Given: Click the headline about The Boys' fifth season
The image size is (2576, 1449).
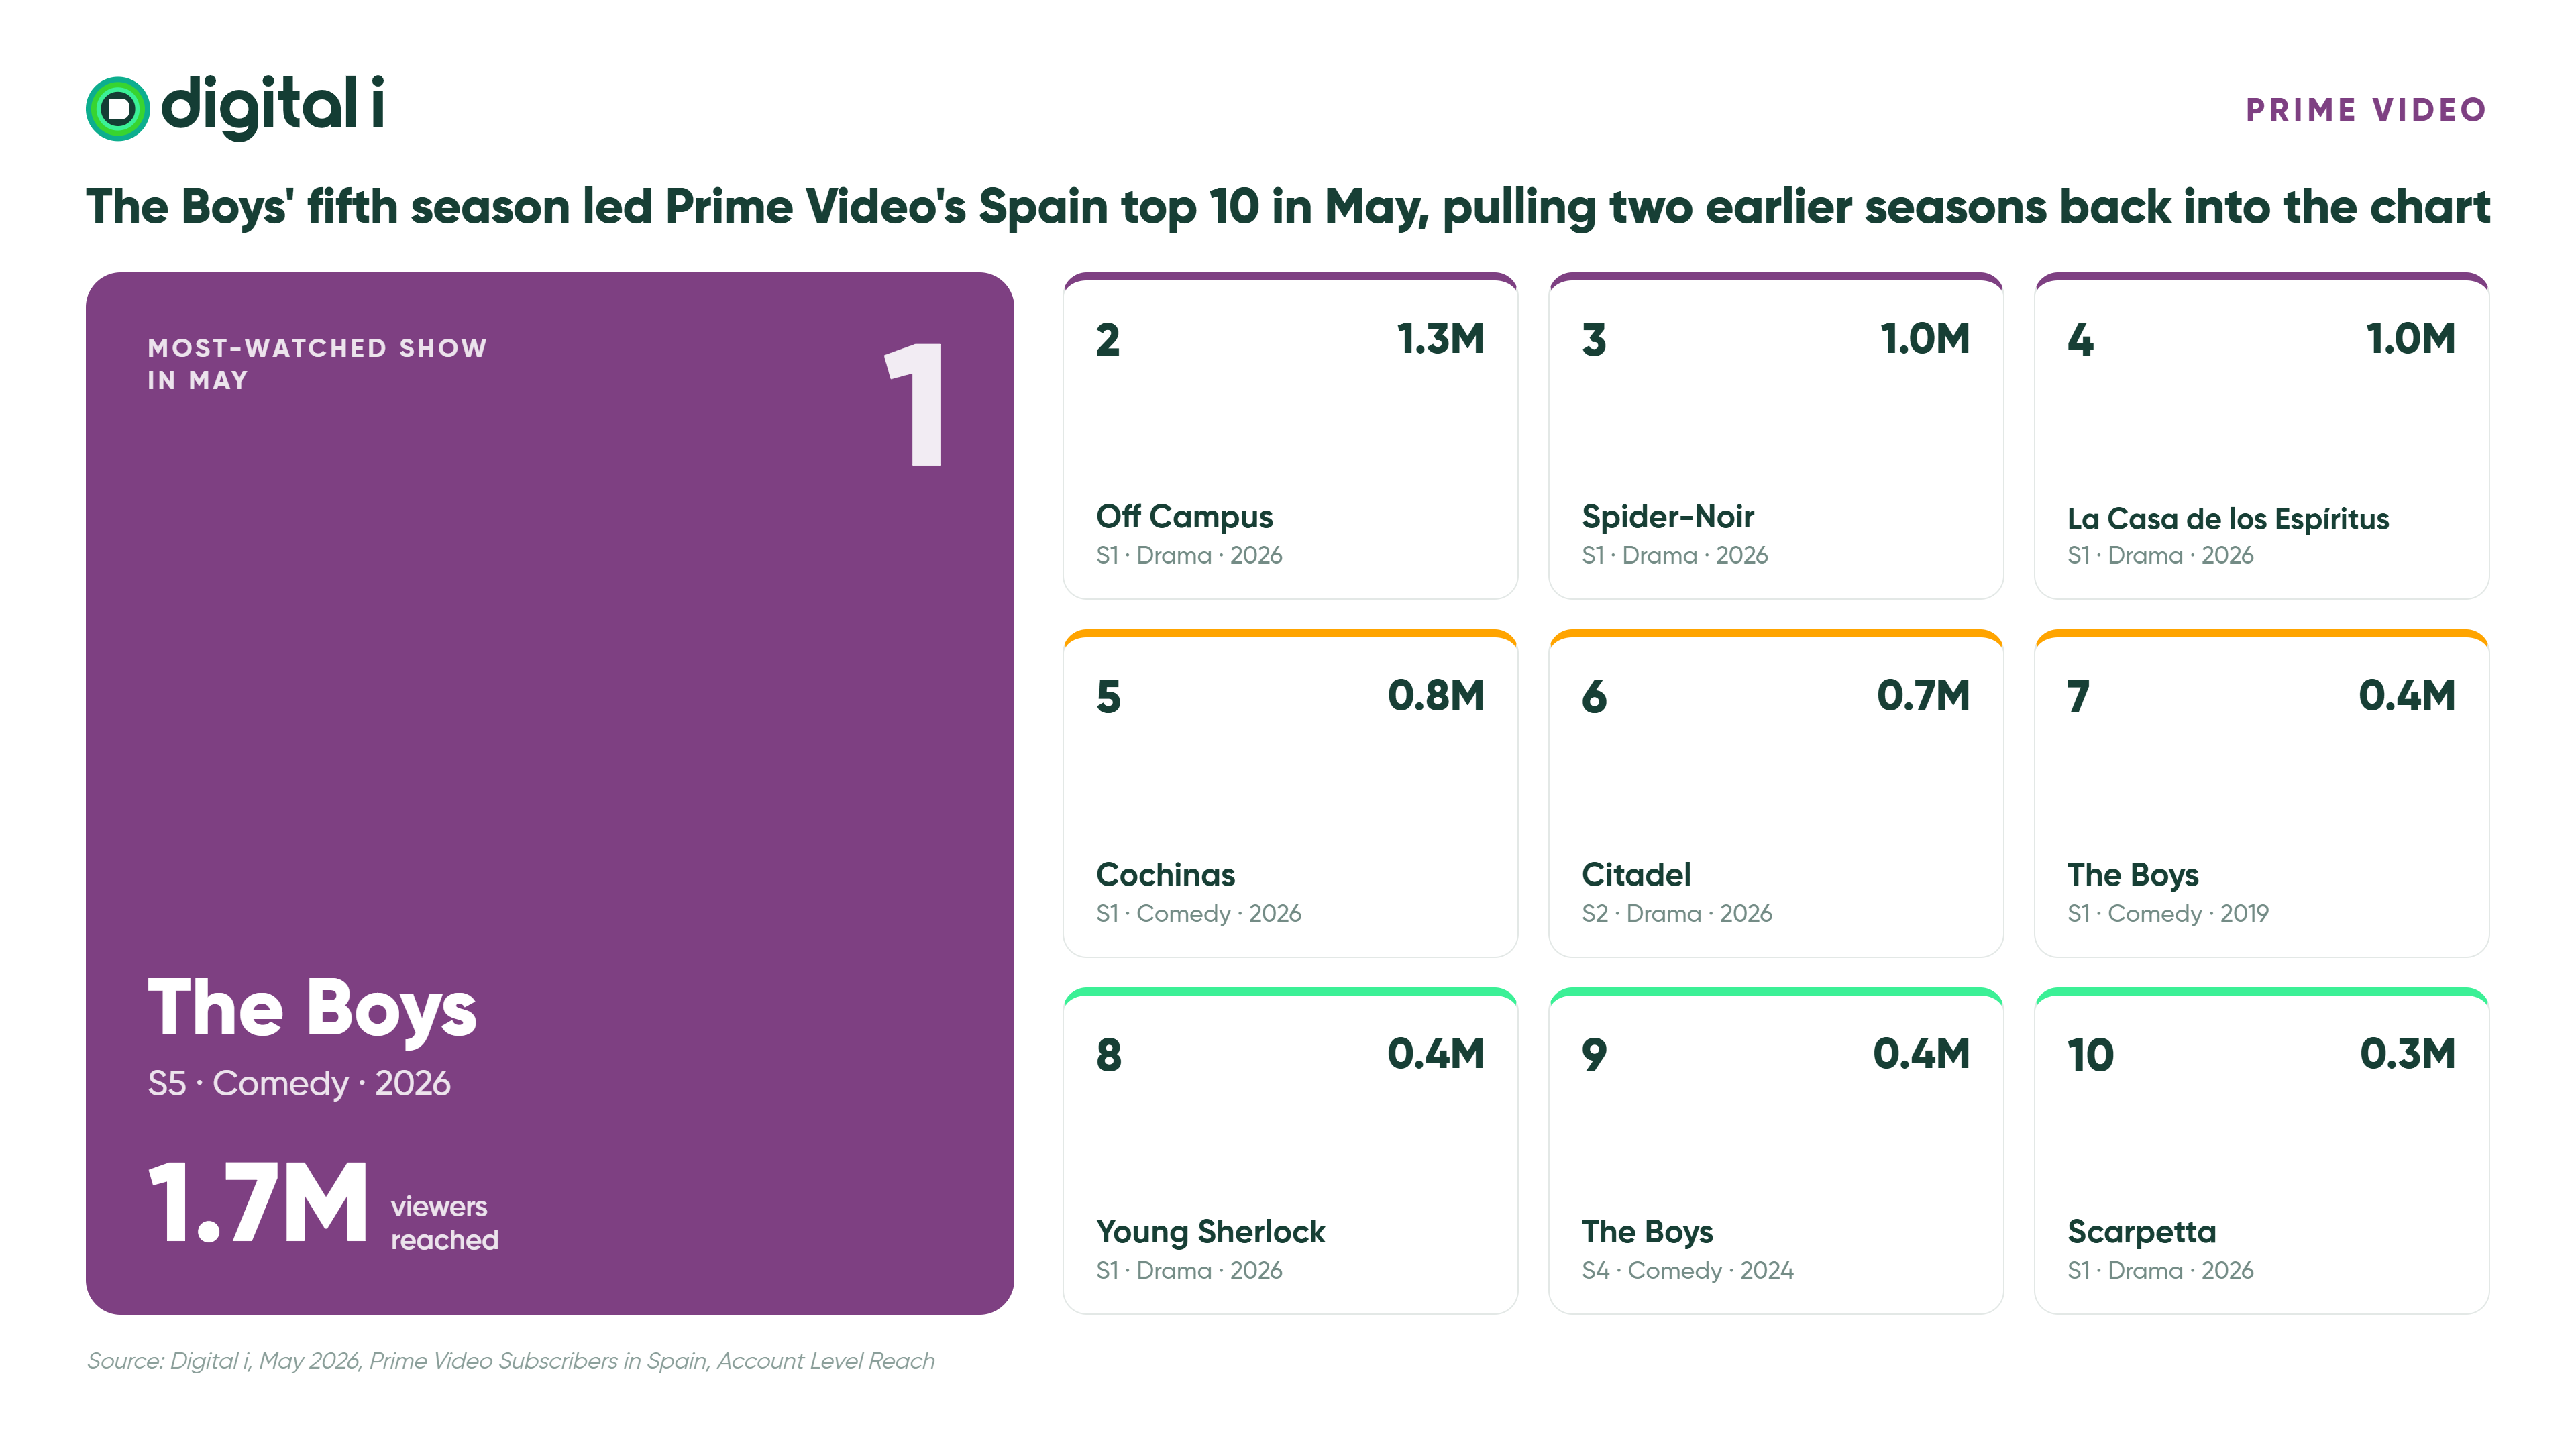Looking at the screenshot, I should [x=1288, y=207].
